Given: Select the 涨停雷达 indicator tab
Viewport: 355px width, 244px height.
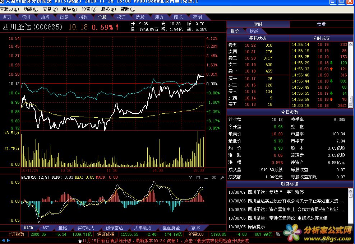Looking at the screenshot, I should (114, 228).
